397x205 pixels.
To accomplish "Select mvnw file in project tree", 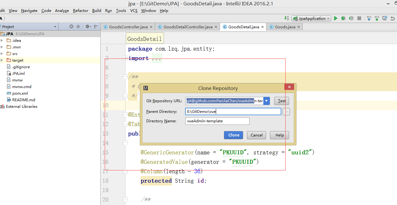I will coord(17,80).
